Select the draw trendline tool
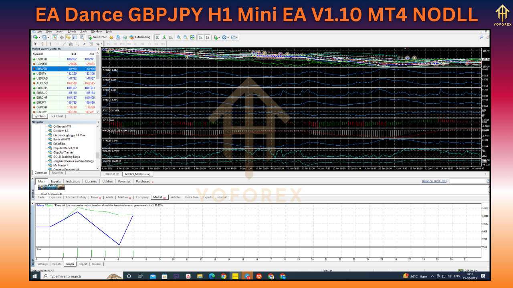 pyautogui.click(x=64, y=44)
